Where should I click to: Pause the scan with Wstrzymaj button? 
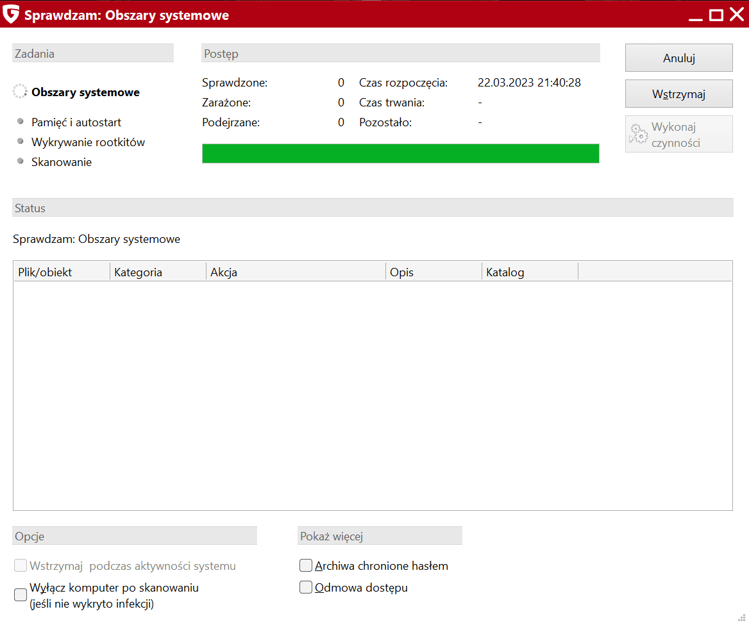pyautogui.click(x=678, y=94)
